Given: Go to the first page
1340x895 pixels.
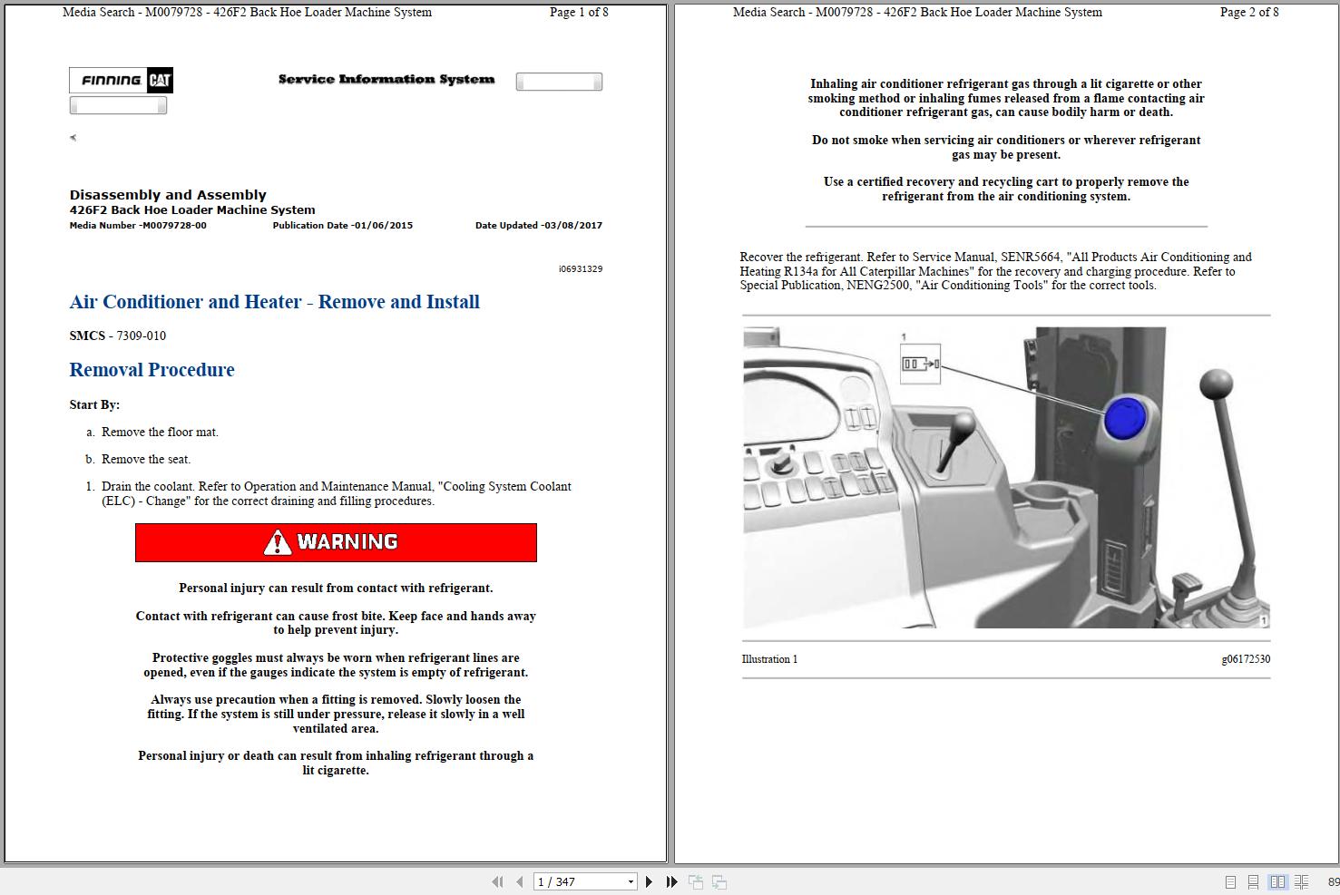Looking at the screenshot, I should [x=497, y=880].
